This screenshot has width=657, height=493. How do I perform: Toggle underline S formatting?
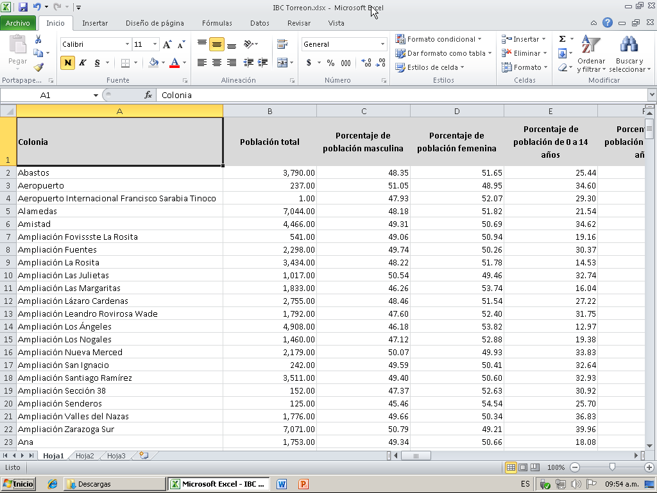click(x=98, y=63)
